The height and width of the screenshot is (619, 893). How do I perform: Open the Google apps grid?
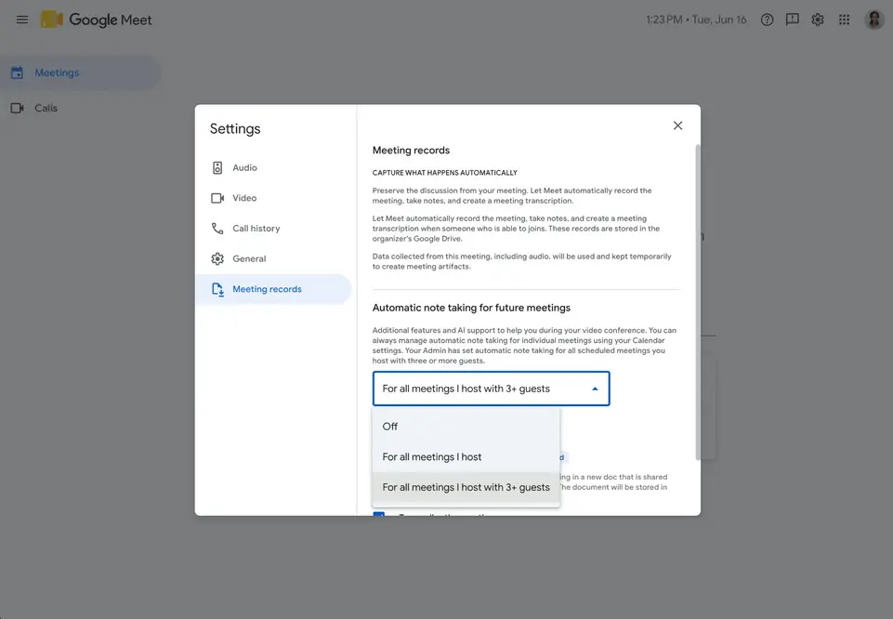(844, 20)
